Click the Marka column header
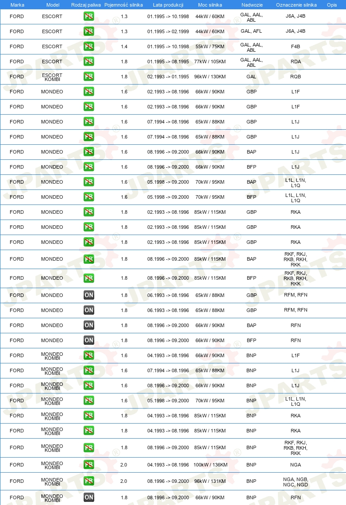346x505 pixels. click(17, 5)
